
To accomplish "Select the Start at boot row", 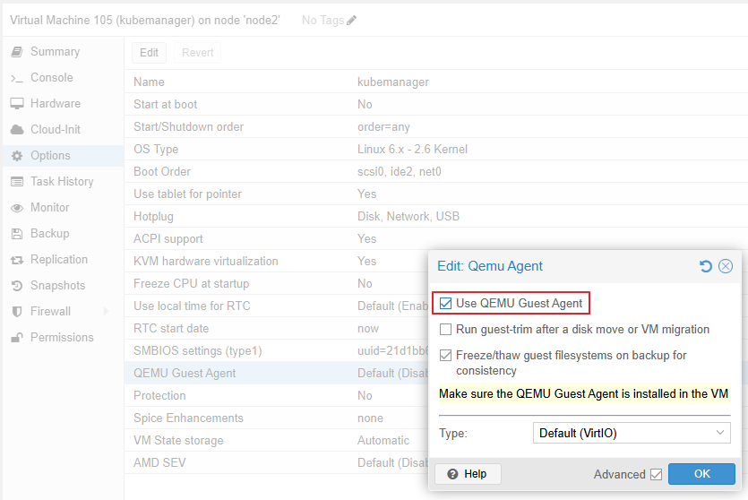I will click(436, 104).
